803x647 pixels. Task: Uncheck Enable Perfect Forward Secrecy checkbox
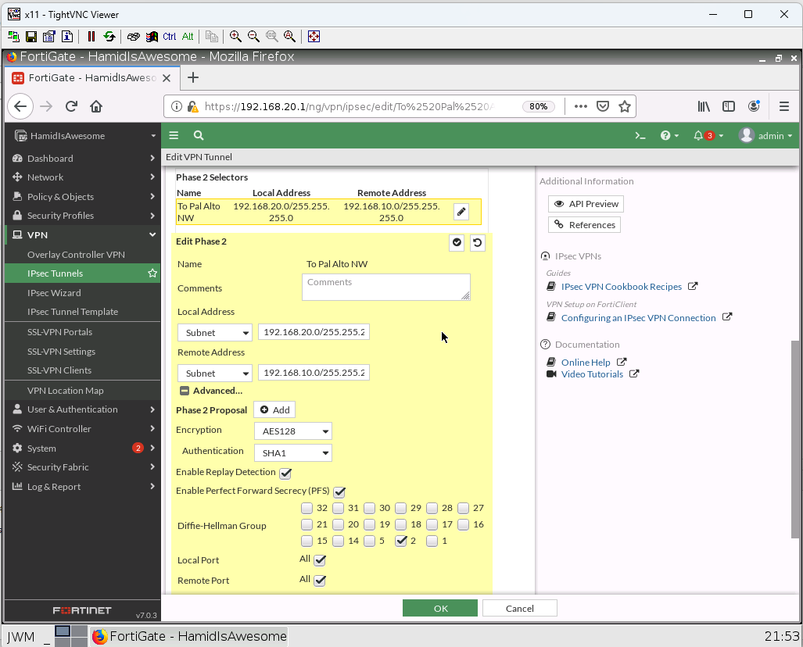339,492
